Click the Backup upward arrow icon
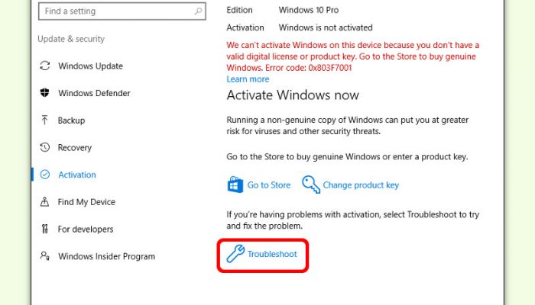The width and height of the screenshot is (535, 305). [44, 120]
